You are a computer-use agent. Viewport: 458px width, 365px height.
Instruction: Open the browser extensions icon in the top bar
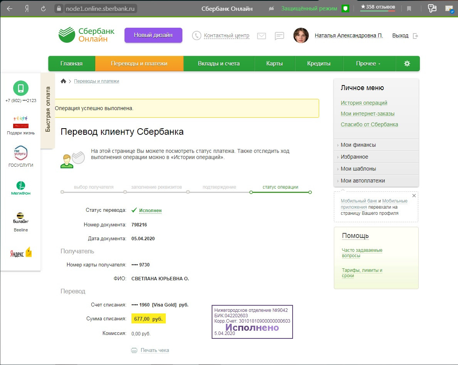[x=432, y=8]
